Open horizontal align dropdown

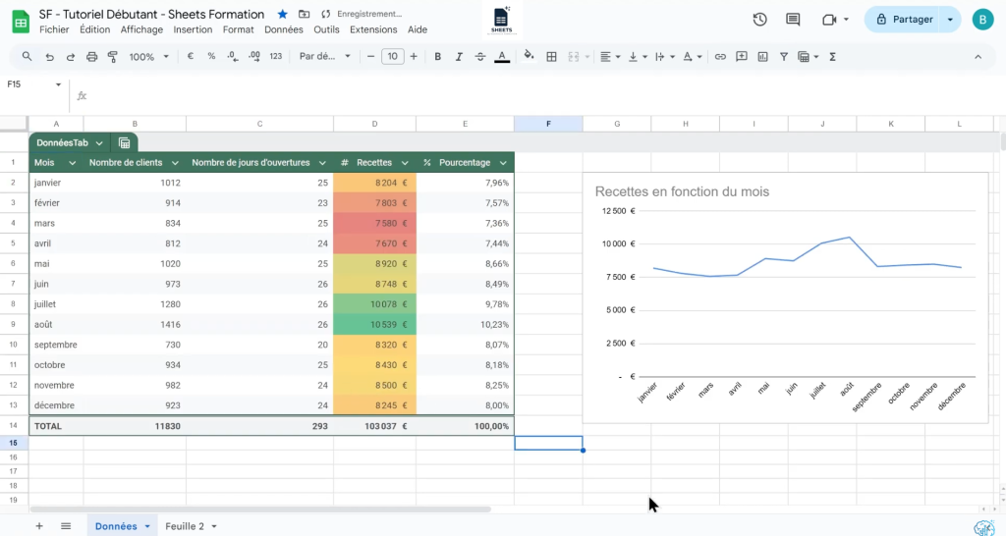pos(609,56)
